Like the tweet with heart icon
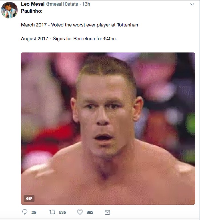Image resolution: width=200 pixels, height=220 pixels. pyautogui.click(x=80, y=212)
